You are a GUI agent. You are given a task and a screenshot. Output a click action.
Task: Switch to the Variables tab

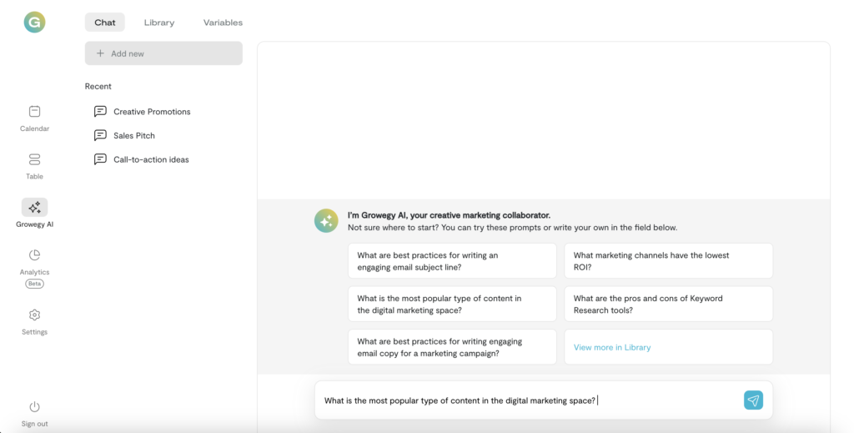(x=223, y=23)
